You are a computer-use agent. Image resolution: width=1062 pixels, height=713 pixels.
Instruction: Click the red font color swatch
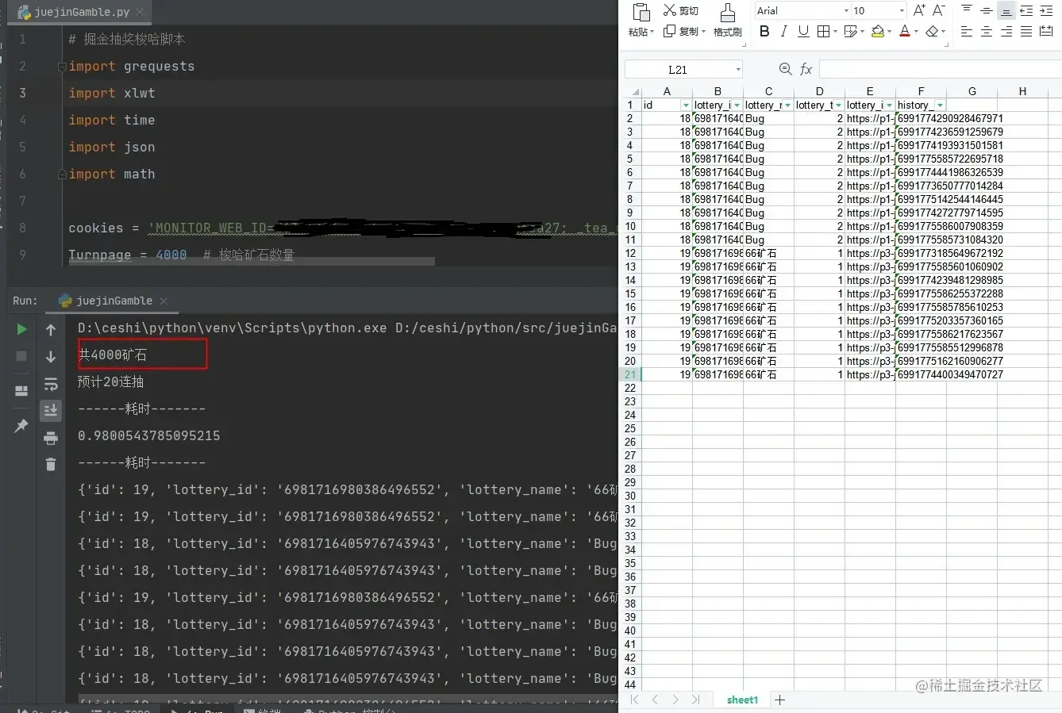(x=905, y=31)
